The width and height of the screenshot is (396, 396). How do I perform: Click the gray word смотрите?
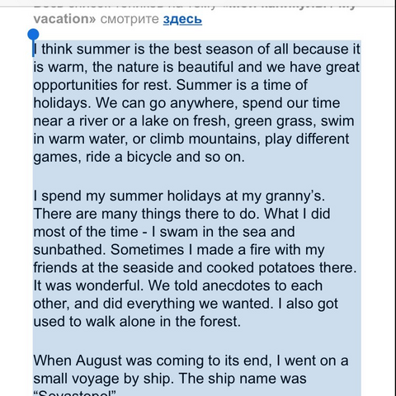point(130,20)
